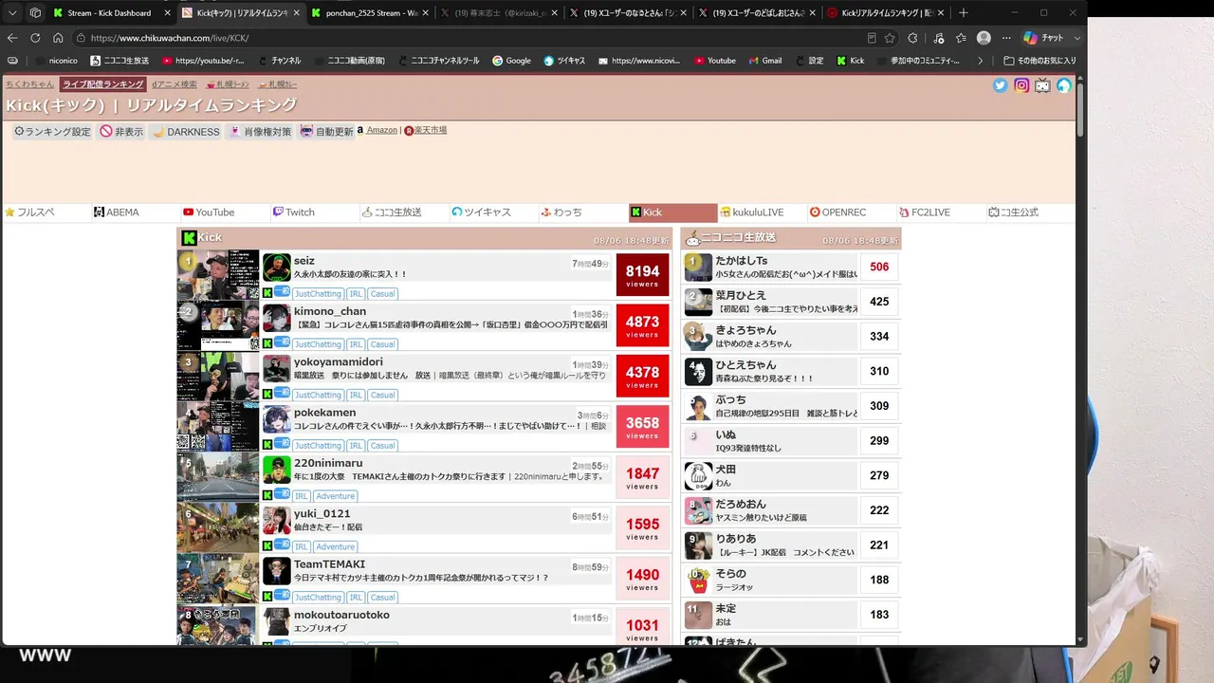Click the 4873 viewers count for kimono_chan

(642, 325)
